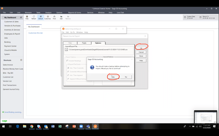
Task: Open Outlook from the taskbar
Action: 46,127
